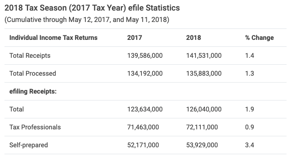Select the Self-prepared row label
Image resolution: width=289 pixels, height=155 pixels.
point(28,145)
